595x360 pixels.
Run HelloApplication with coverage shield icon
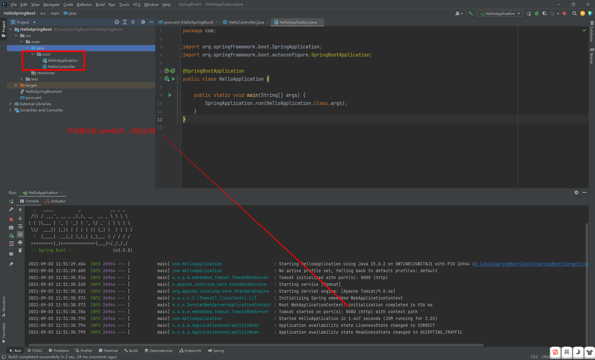click(544, 13)
